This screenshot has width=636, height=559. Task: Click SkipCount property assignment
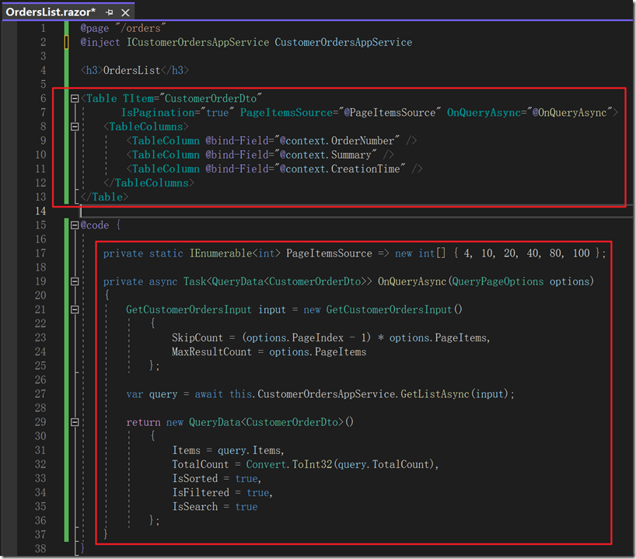331,338
